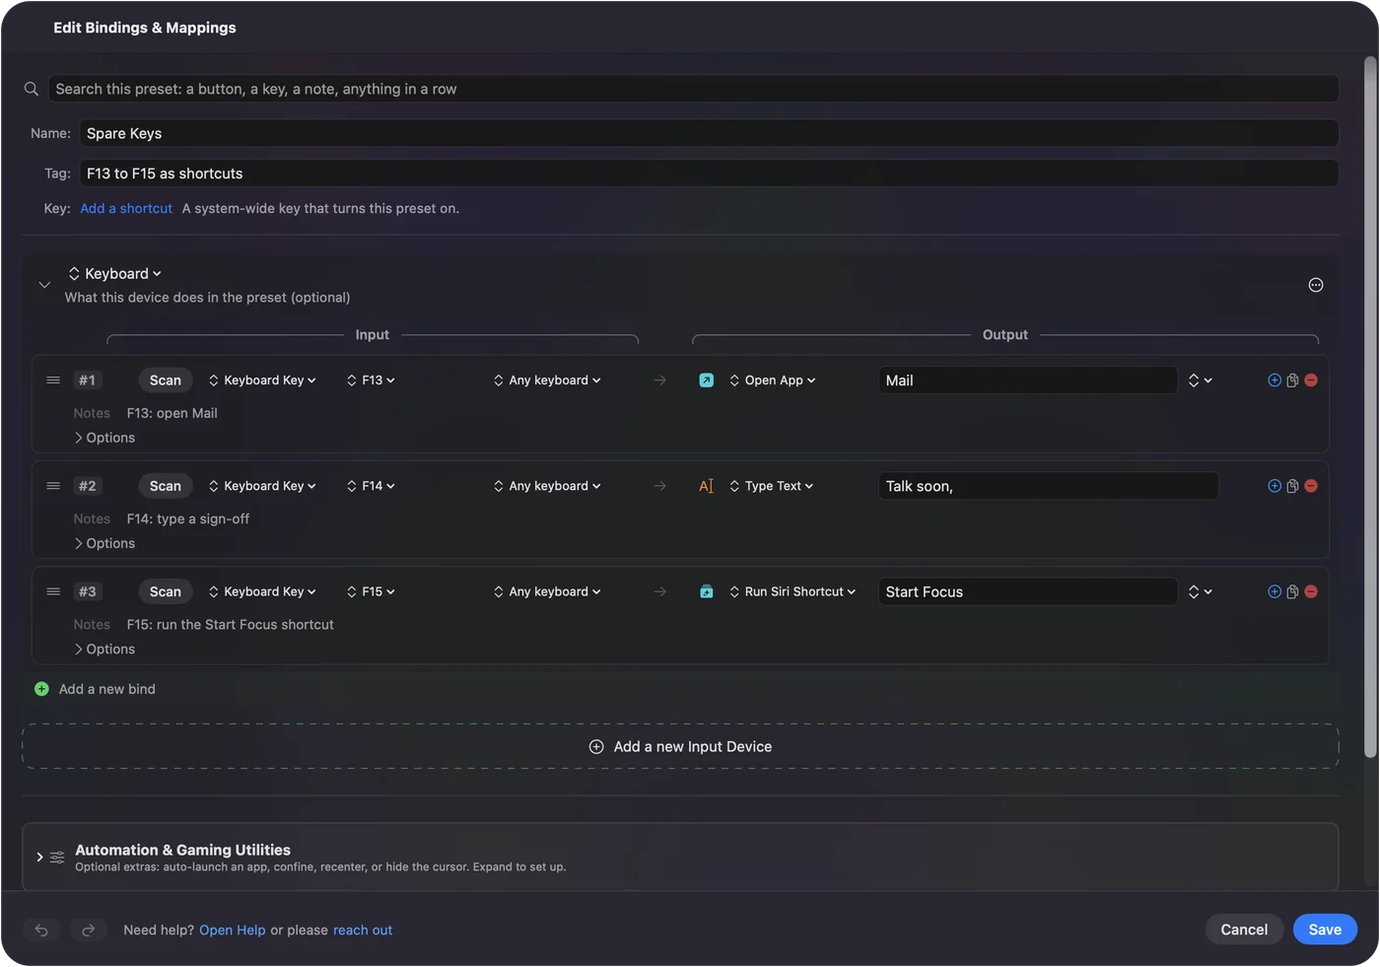
Task: Open the Mail app picker stepper
Action: (1200, 380)
